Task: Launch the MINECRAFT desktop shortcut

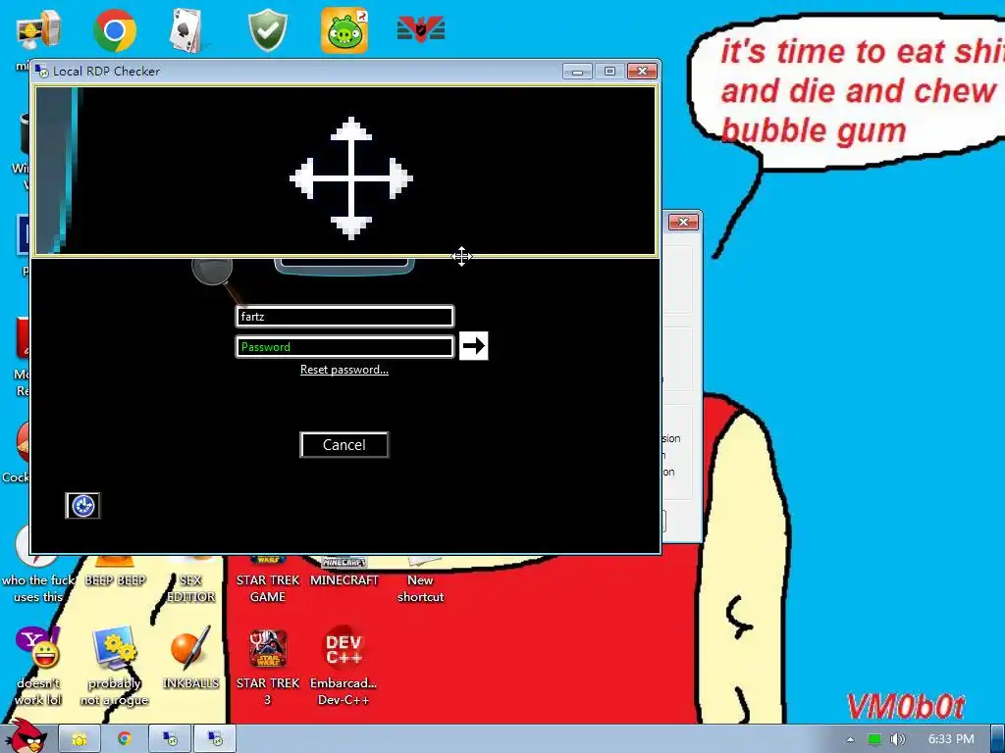Action: pyautogui.click(x=344, y=572)
